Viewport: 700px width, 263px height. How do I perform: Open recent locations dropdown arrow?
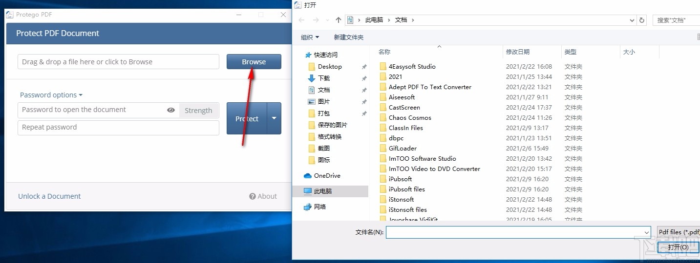[327, 20]
